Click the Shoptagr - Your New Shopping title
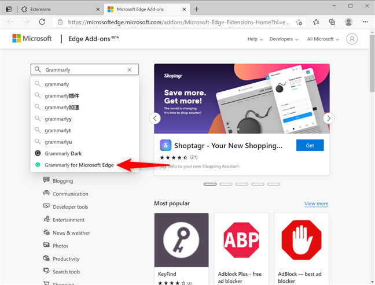375x285 pixels. pyautogui.click(x=228, y=146)
